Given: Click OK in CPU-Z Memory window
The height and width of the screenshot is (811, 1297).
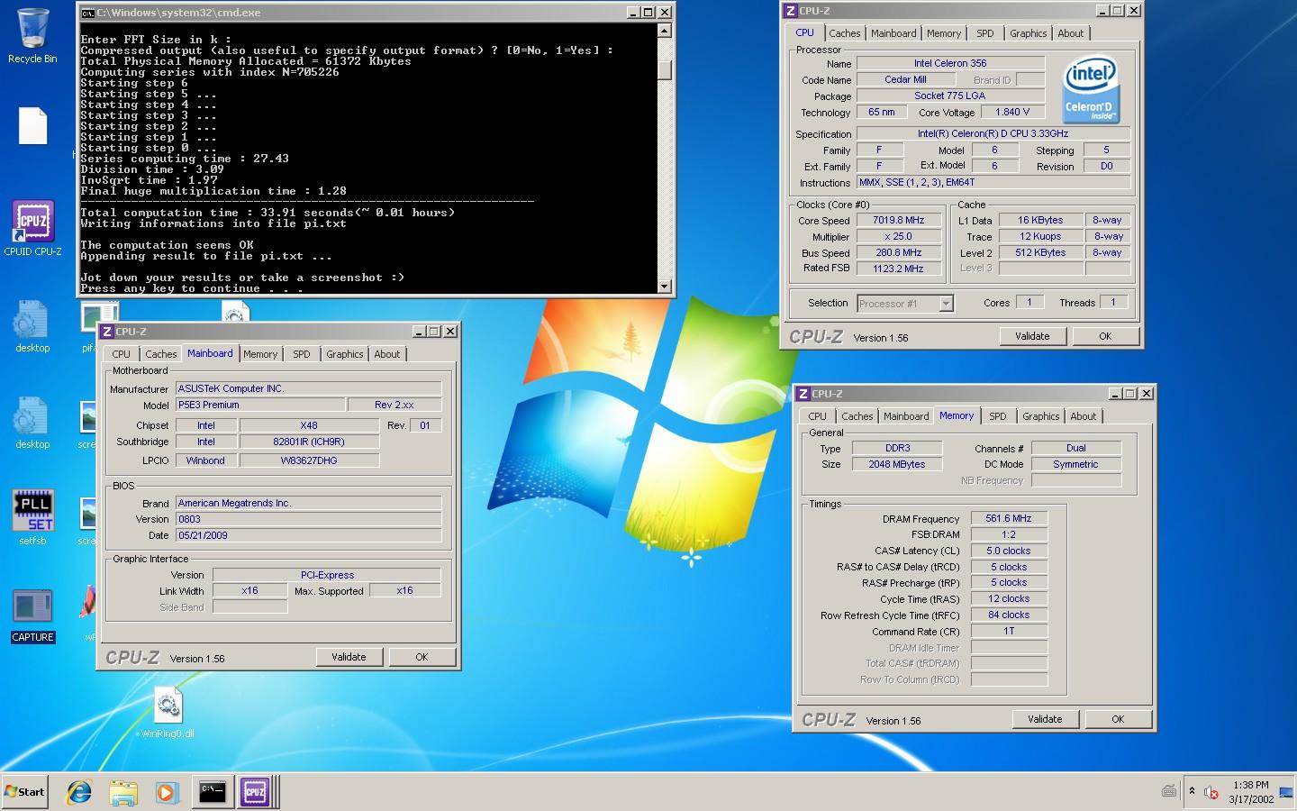Looking at the screenshot, I should click(1118, 719).
